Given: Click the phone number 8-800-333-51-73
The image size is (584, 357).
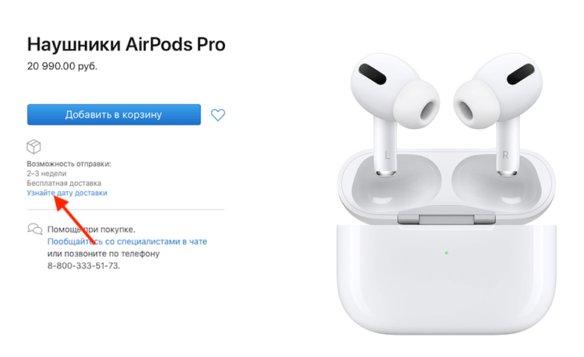Looking at the screenshot, I should tap(83, 265).
